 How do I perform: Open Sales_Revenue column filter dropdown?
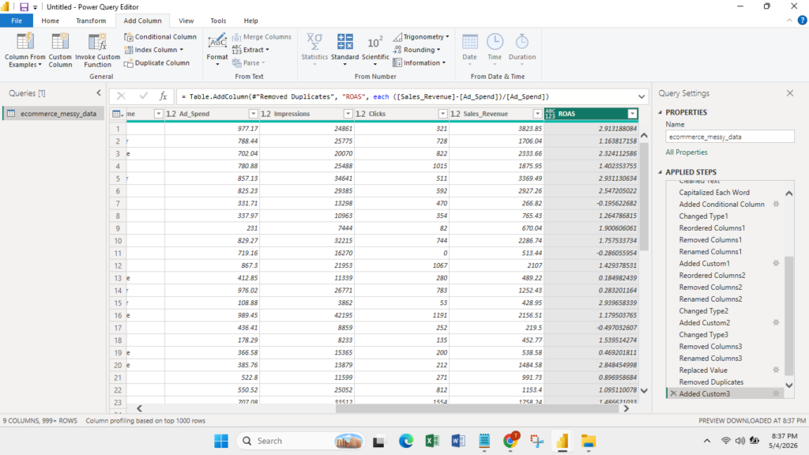537,114
